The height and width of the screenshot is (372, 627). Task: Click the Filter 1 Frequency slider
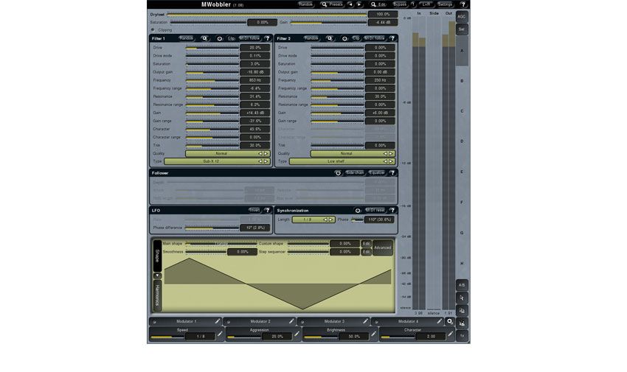(x=212, y=80)
